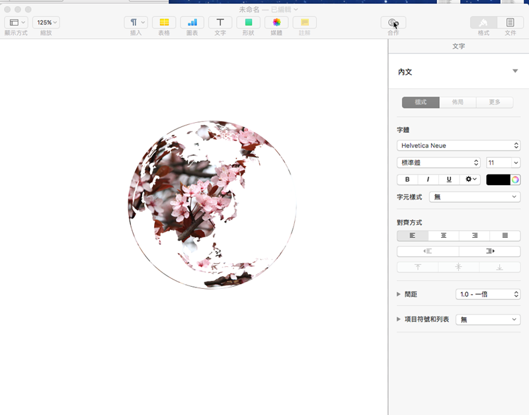Open the Format (格式) inspector panel
This screenshot has height=415, width=529.
point(483,22)
